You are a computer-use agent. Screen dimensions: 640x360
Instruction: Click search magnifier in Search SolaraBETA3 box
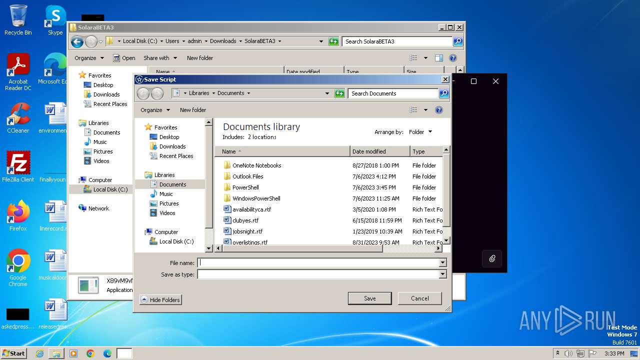point(458,41)
